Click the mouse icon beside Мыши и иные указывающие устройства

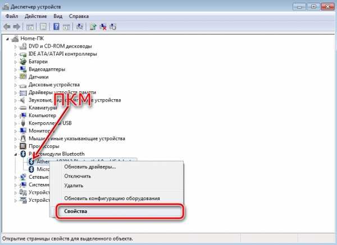(x=23, y=138)
